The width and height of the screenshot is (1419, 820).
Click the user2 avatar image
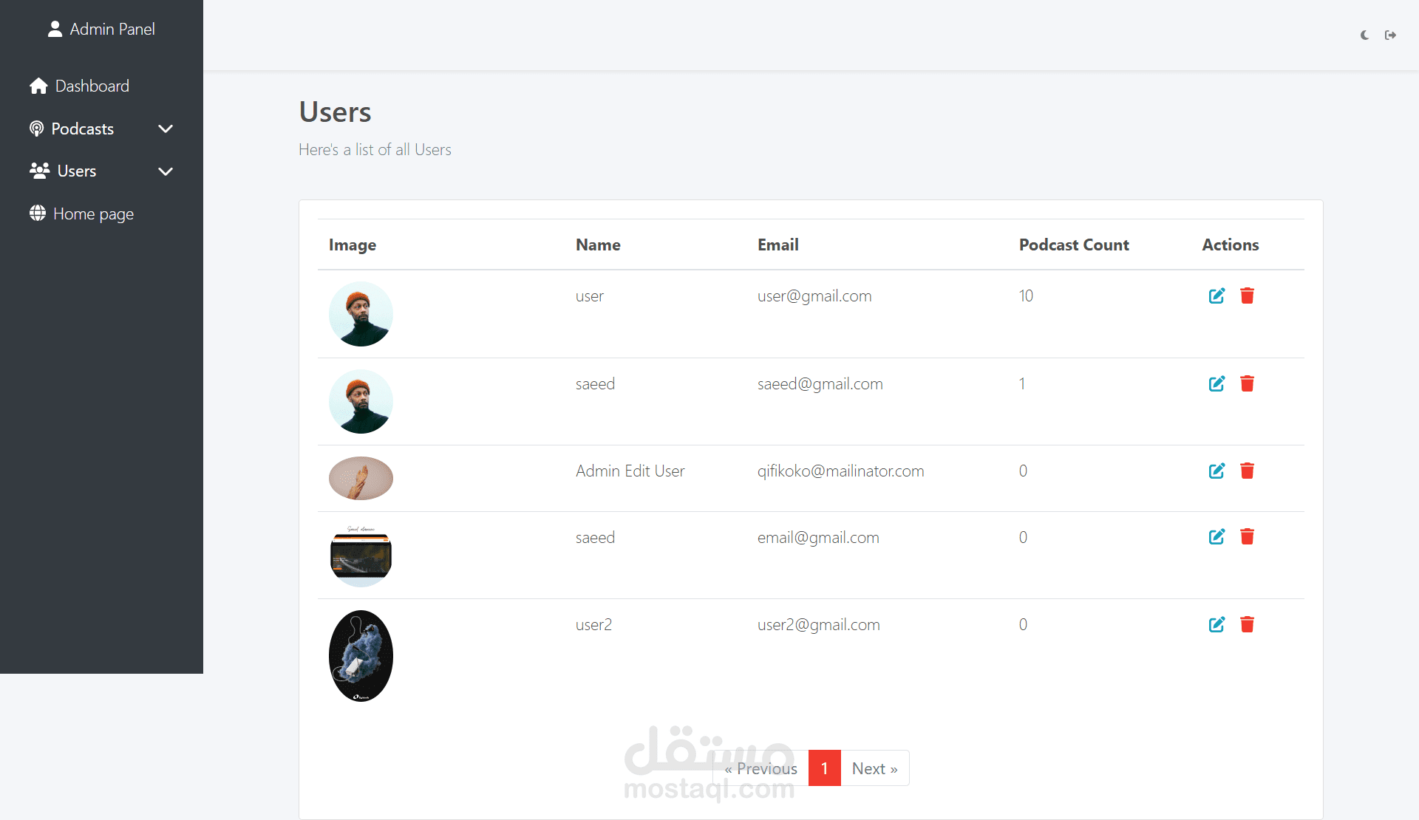point(361,656)
